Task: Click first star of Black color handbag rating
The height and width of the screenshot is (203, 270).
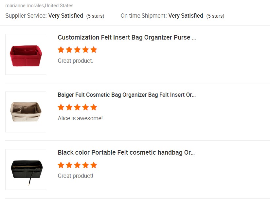Action: tap(61, 165)
